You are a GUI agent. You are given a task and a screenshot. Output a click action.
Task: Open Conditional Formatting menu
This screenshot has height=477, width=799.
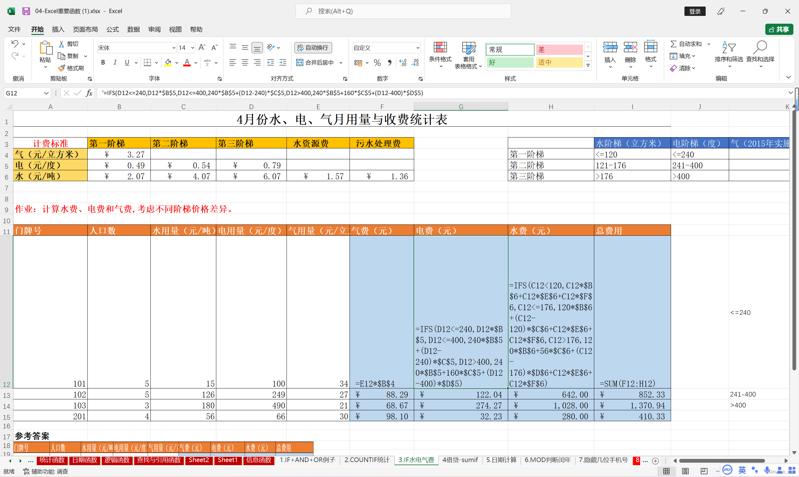(440, 55)
